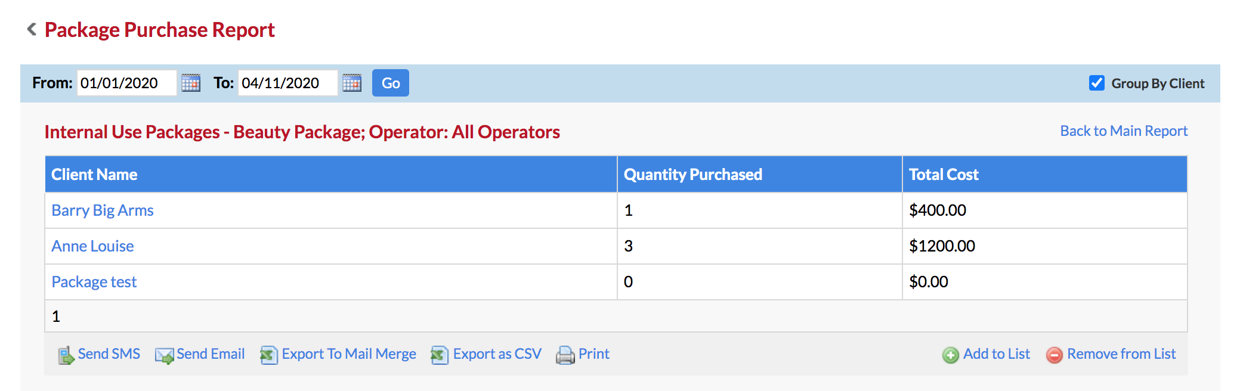Click the Send SMS icon
This screenshot has width=1243, height=391.
[66, 355]
